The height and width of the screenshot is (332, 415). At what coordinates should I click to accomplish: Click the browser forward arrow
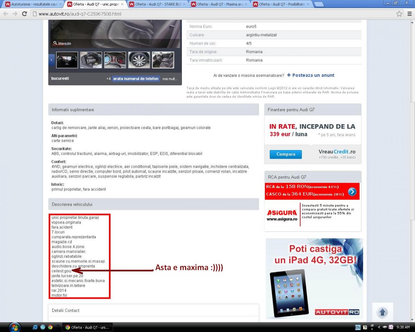[15, 14]
